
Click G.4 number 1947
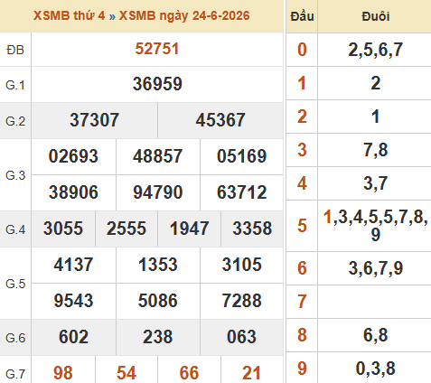coord(189,229)
